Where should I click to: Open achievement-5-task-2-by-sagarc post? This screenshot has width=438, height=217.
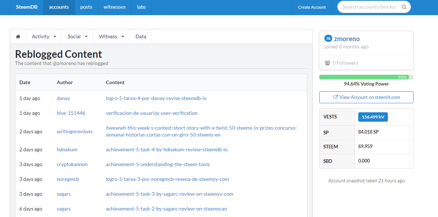[166, 209]
